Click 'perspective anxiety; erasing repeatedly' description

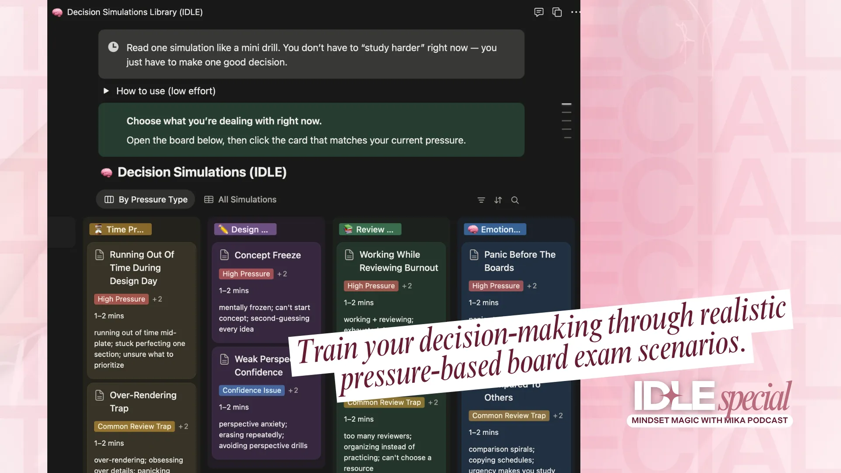point(263,435)
